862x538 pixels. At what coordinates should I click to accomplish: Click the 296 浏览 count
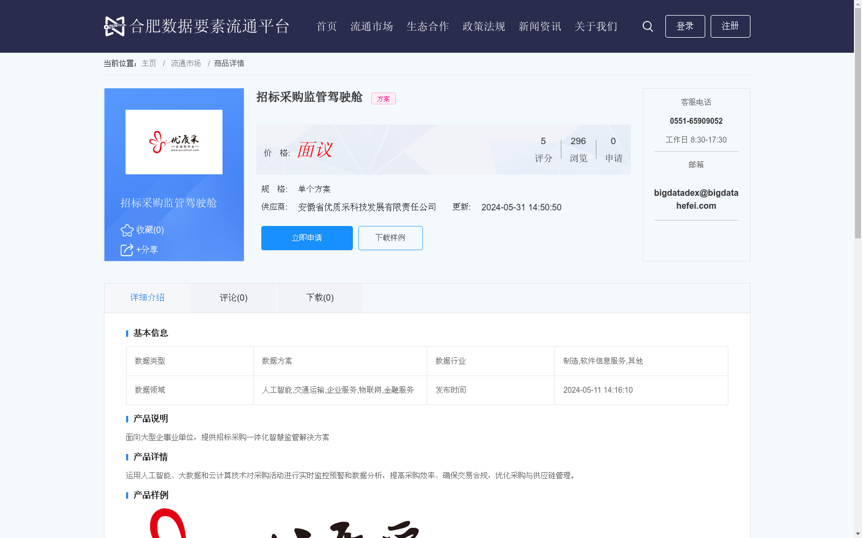coord(578,149)
